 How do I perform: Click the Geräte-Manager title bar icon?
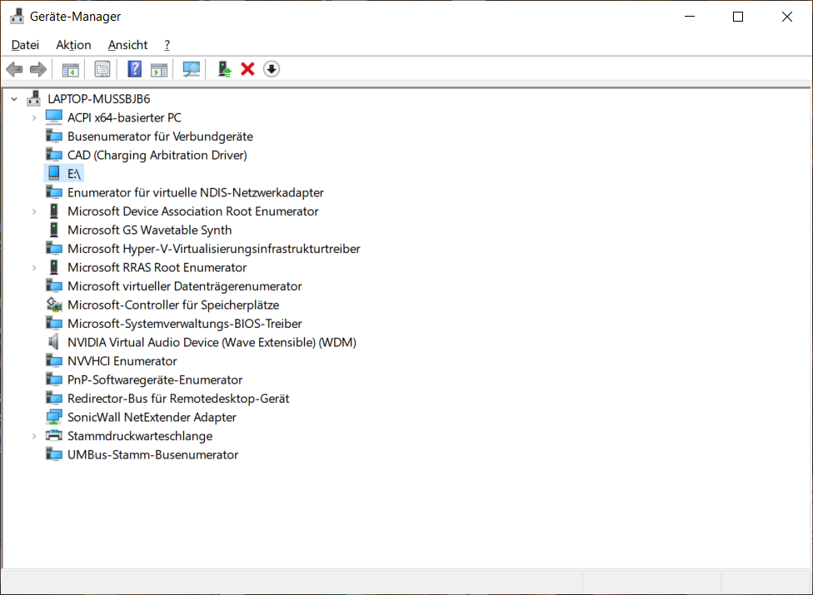click(x=17, y=16)
